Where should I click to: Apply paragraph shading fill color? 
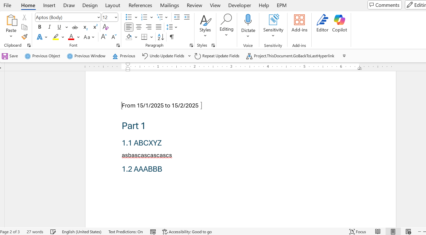[x=129, y=37]
